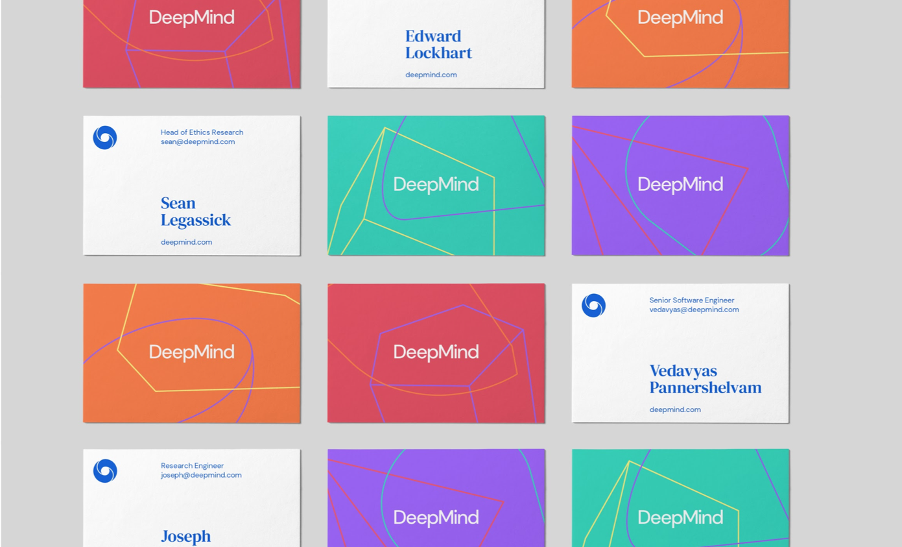Click DeepMind wordmark on the red card cropped at top

(x=192, y=18)
